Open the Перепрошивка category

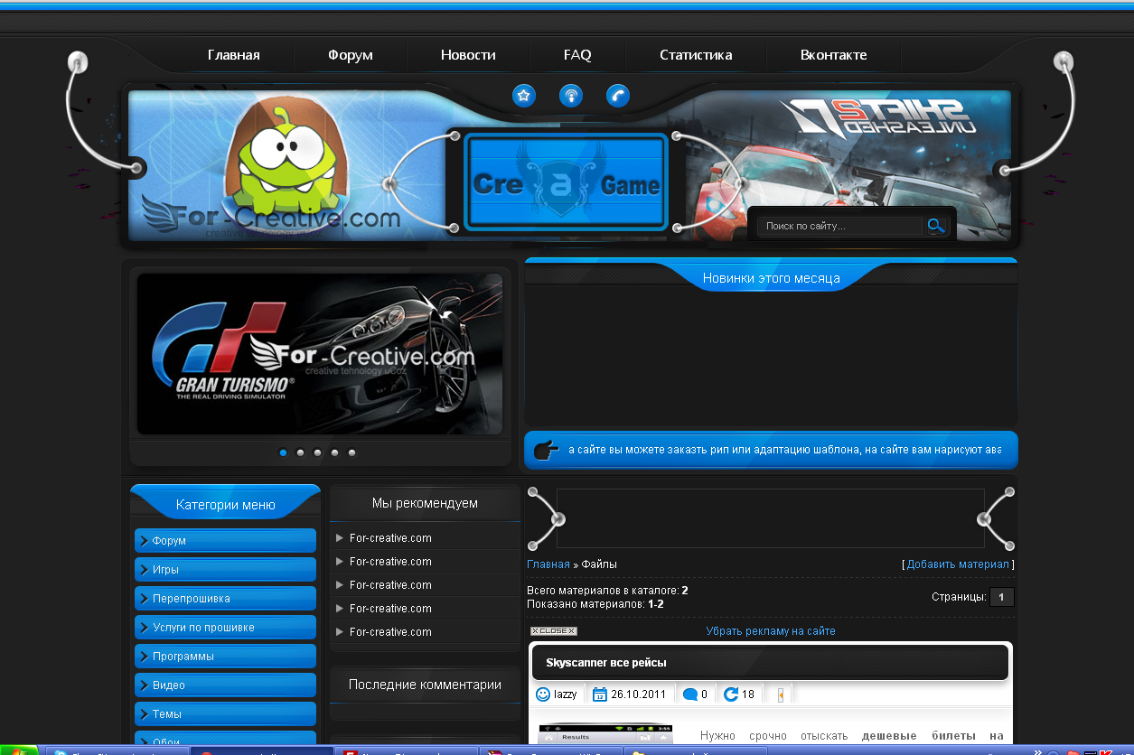coord(225,599)
